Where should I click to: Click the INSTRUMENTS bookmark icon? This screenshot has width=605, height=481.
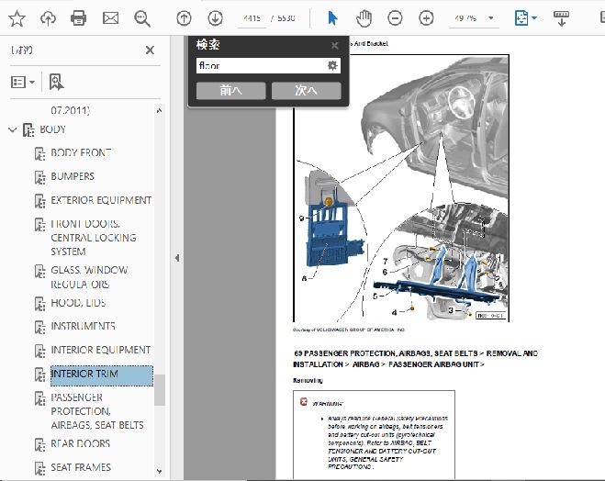click(39, 327)
